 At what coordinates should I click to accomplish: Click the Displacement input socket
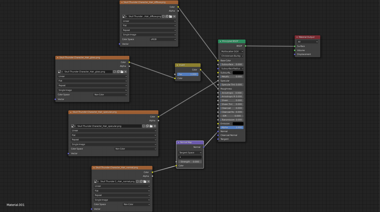(295, 54)
